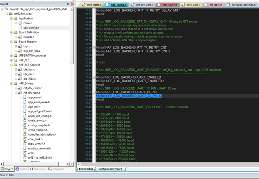This screenshot has width=259, height=179.
Task: Collapse the Application folder
Action: click(11, 19)
